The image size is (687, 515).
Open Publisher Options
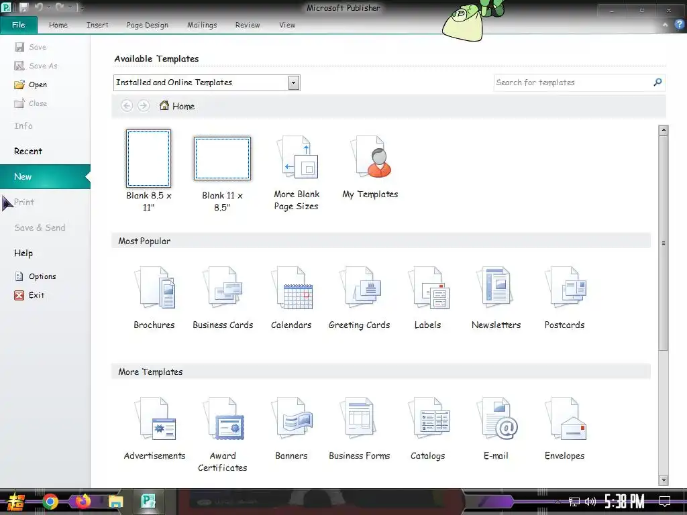pyautogui.click(x=36, y=276)
